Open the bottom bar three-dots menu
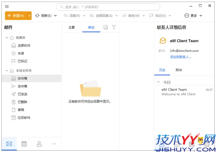 coord(54,144)
